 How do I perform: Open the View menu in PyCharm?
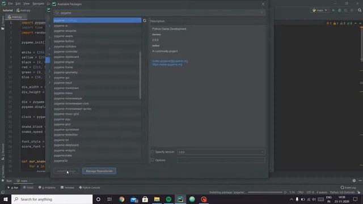pyautogui.click(x=27, y=4)
